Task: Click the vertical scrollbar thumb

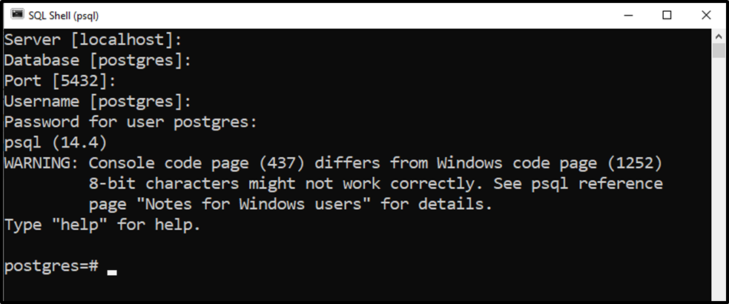Action: [x=719, y=50]
